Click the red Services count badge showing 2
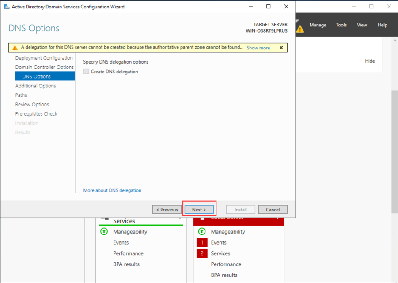398x283 pixels. 202,253
